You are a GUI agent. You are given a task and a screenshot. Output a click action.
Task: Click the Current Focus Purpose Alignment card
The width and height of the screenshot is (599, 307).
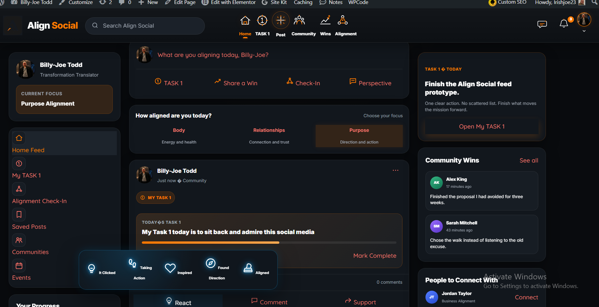coord(64,99)
